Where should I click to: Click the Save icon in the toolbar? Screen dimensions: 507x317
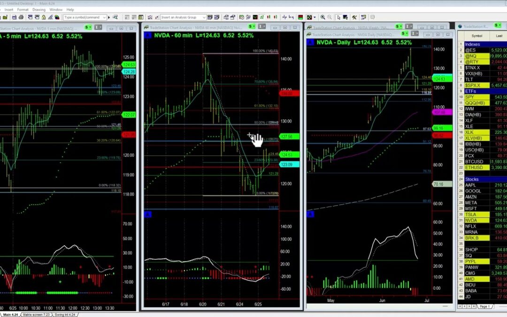click(15, 17)
